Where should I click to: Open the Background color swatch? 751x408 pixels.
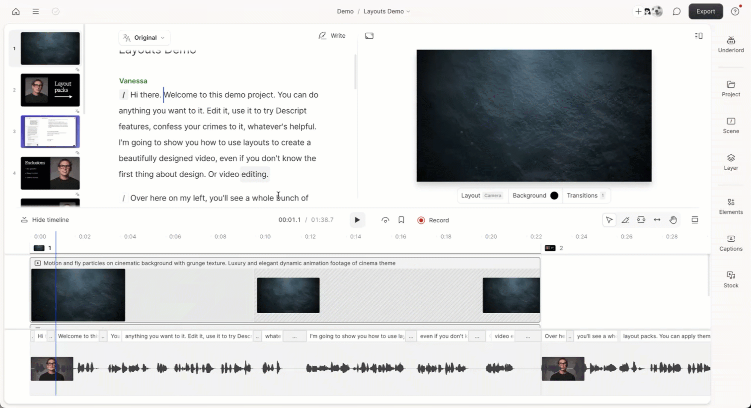[554, 196]
